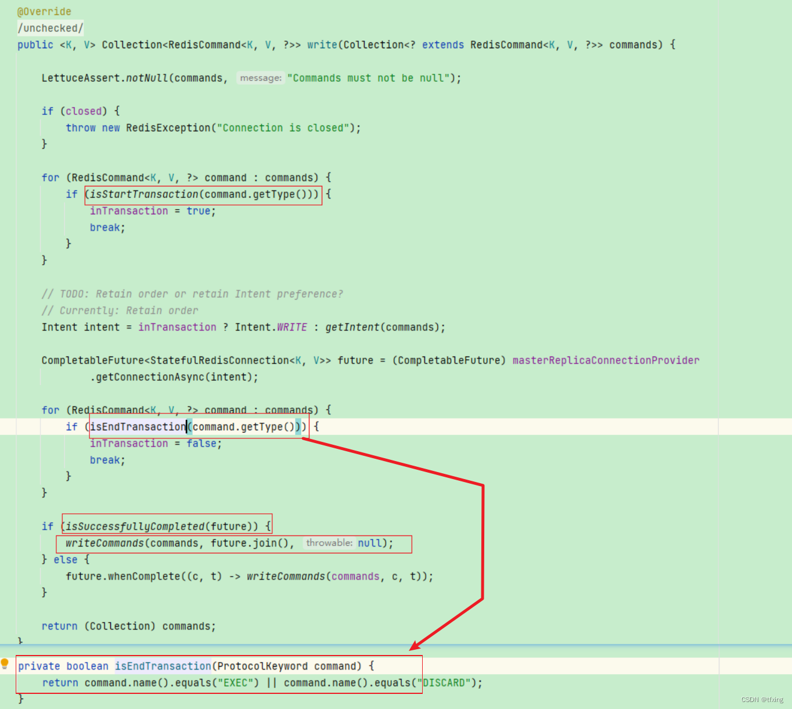Click the 'inTransaction = true' assignment

153,211
